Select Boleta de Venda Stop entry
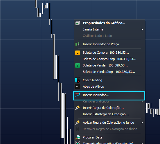This screenshot has height=144, width=160. tap(109, 72)
